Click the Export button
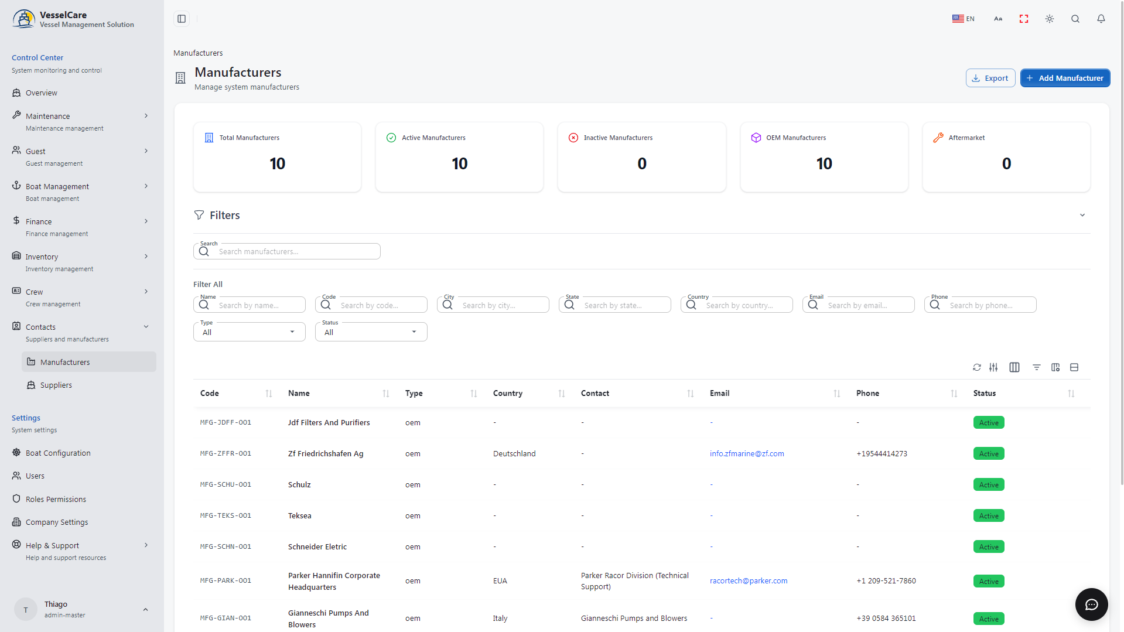Viewport: 1124px width, 632px height. point(990,78)
